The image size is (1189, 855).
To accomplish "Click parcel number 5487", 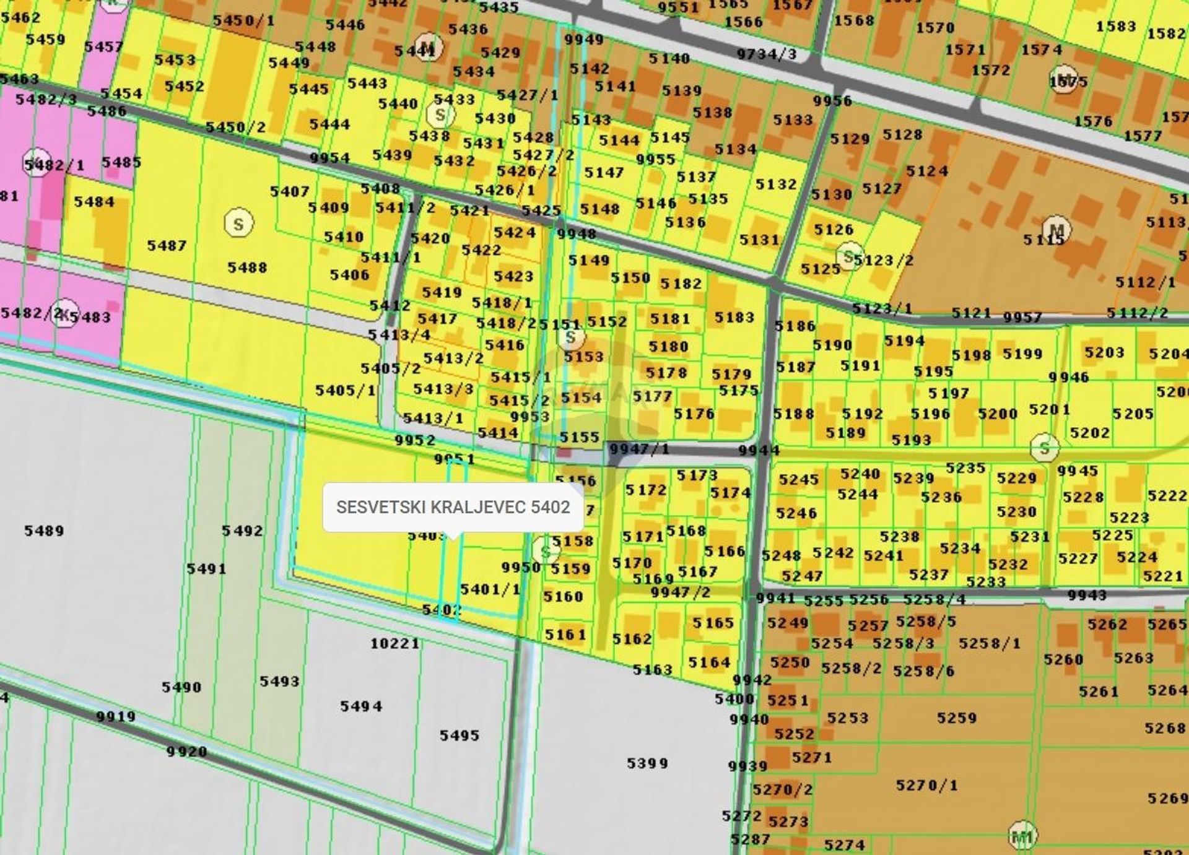I will point(167,245).
